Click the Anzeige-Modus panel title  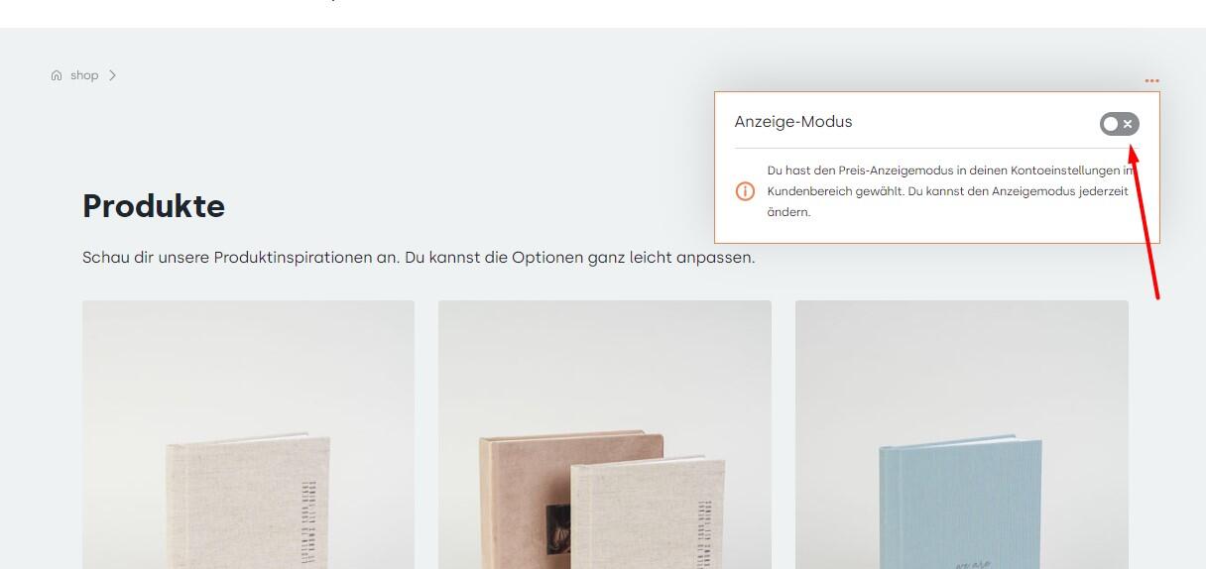tap(793, 122)
